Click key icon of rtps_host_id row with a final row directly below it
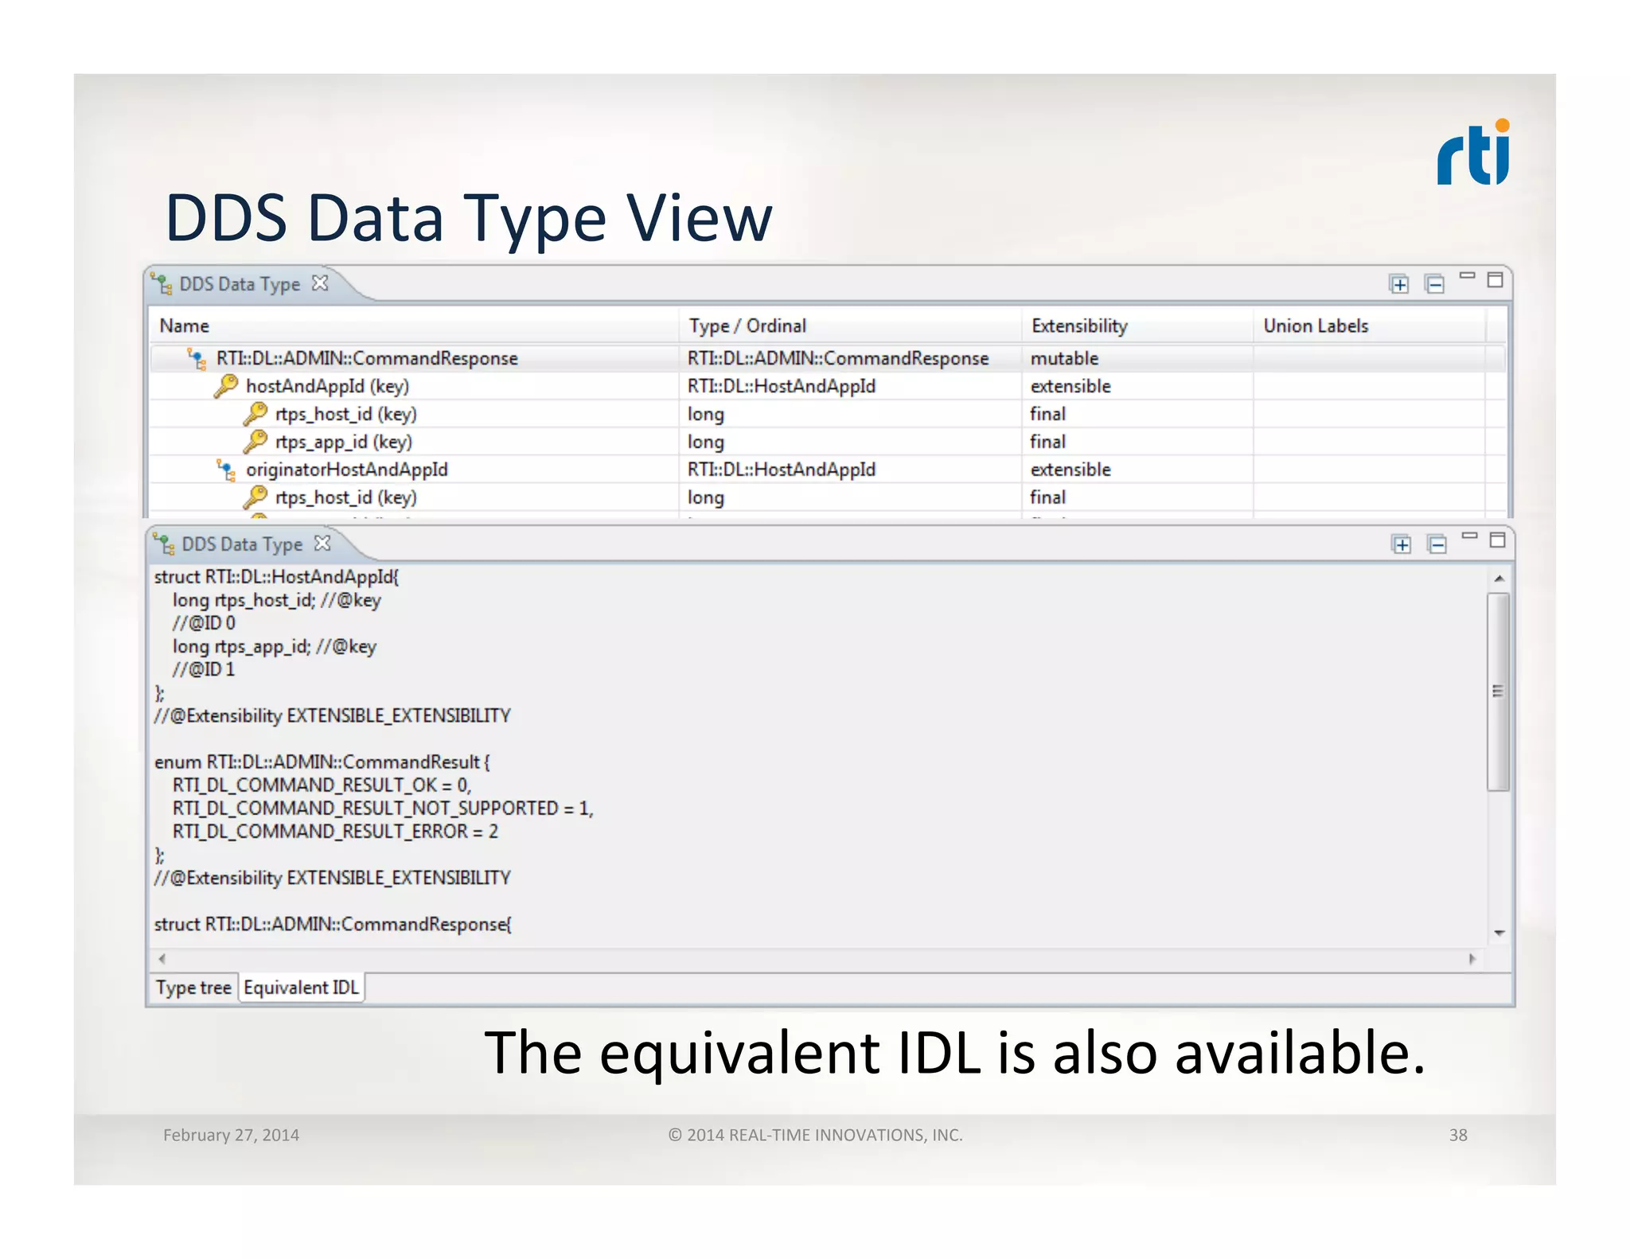The width and height of the screenshot is (1630, 1259). point(255,414)
